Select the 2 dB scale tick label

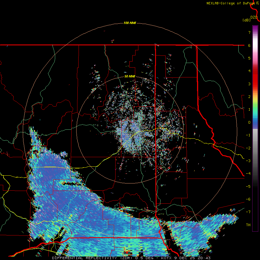pos(249,97)
